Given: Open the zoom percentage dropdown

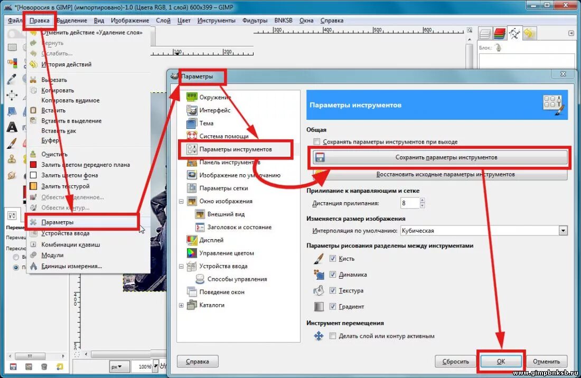Looking at the screenshot, I should [156, 366].
